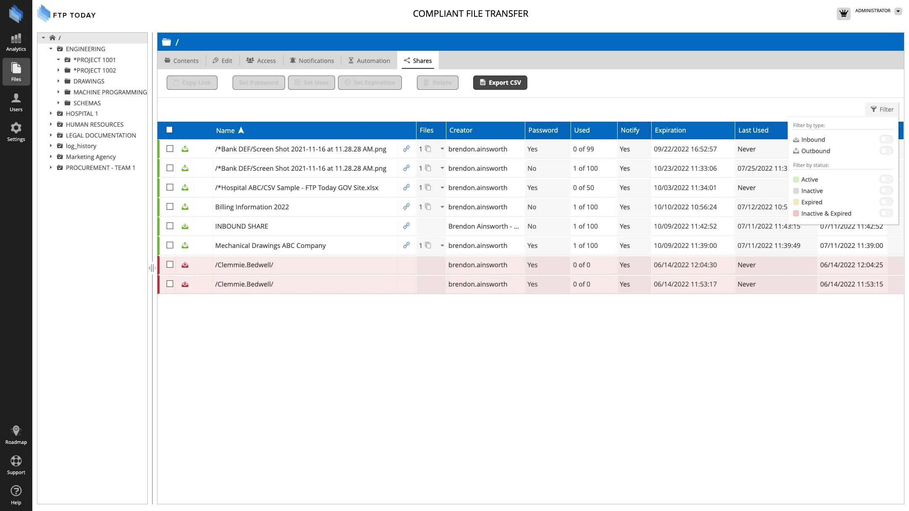Click the Export CSV button
The width and height of the screenshot is (909, 511).
click(500, 83)
